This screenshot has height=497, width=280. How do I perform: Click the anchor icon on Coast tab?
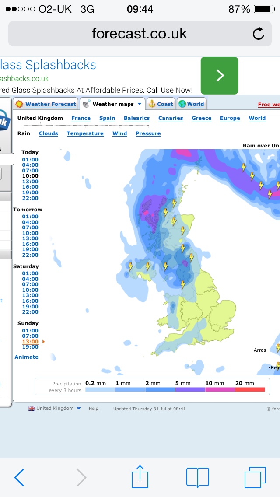(152, 104)
